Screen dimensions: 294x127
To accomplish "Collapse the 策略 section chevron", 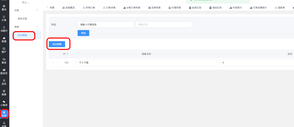I will (37, 27).
